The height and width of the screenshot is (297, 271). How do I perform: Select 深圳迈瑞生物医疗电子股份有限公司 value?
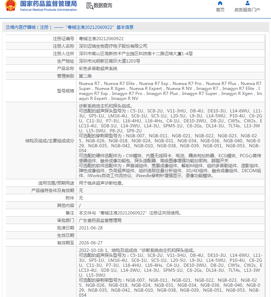click(113, 46)
